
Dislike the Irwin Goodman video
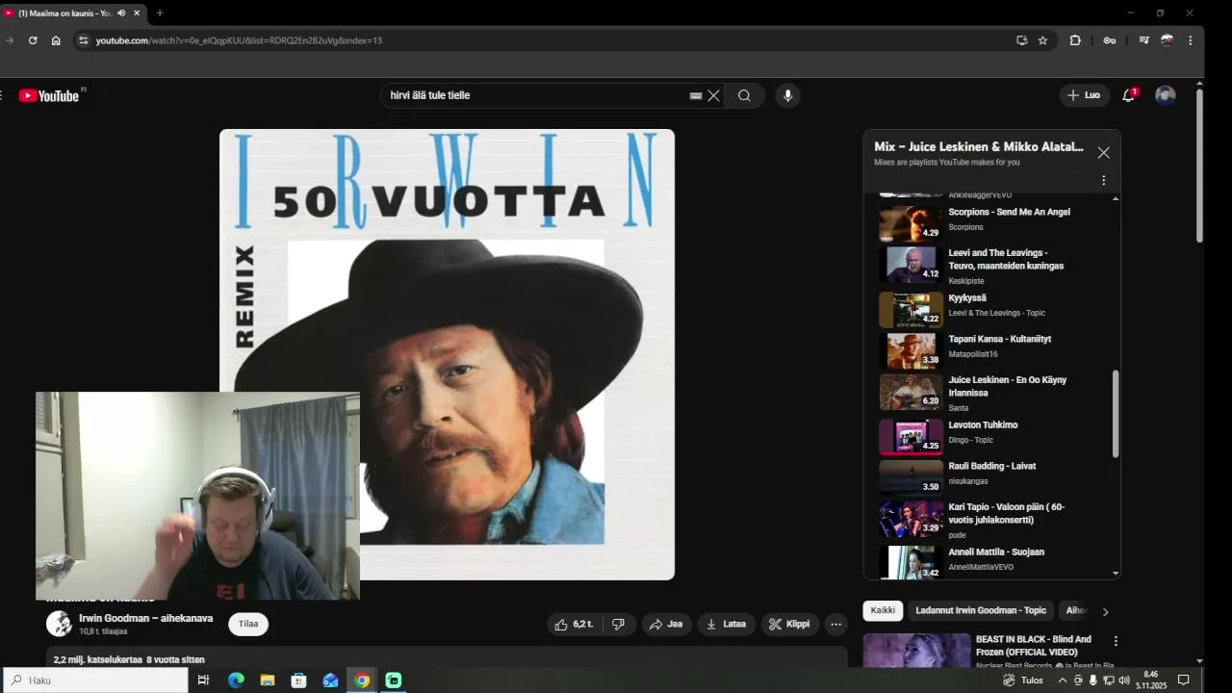(x=618, y=624)
